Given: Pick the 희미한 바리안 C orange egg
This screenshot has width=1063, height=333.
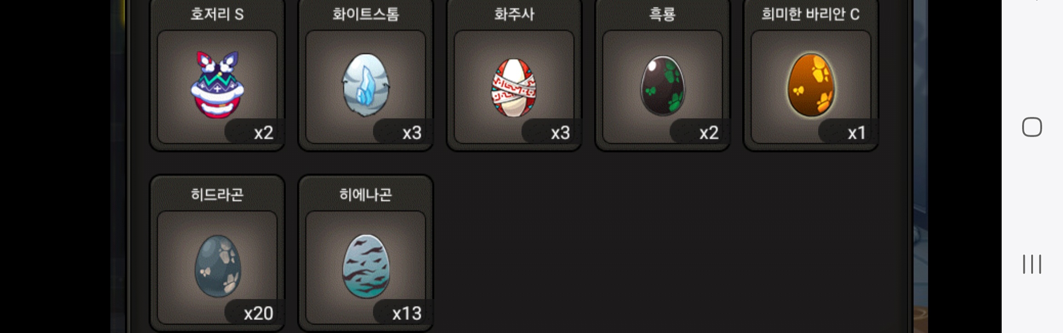Looking at the screenshot, I should coord(811,85).
